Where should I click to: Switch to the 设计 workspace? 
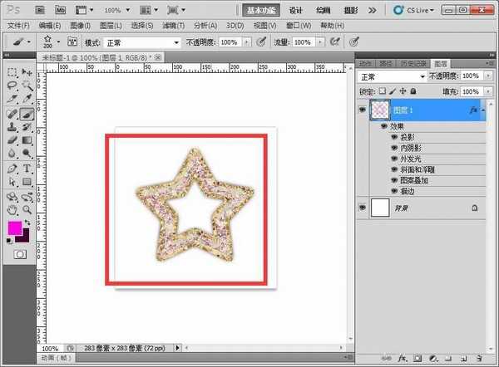[x=295, y=11]
